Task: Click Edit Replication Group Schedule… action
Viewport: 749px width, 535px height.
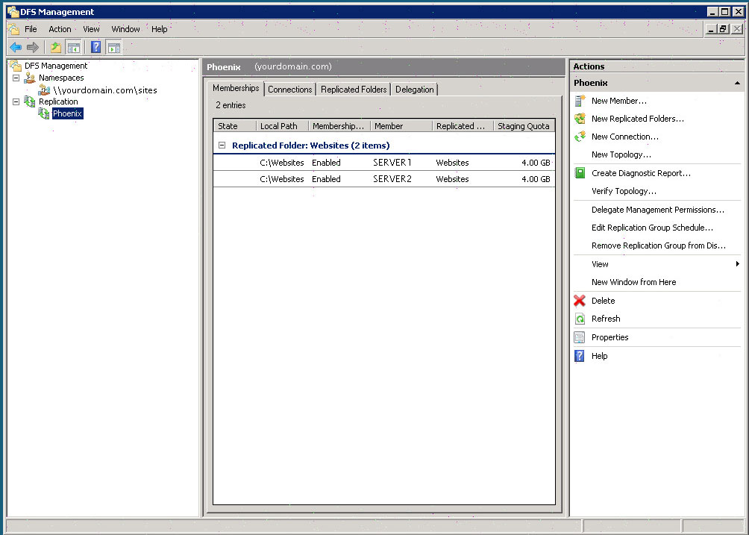Action: pyautogui.click(x=652, y=228)
